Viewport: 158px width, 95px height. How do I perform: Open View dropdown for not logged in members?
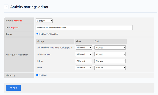(84, 47)
